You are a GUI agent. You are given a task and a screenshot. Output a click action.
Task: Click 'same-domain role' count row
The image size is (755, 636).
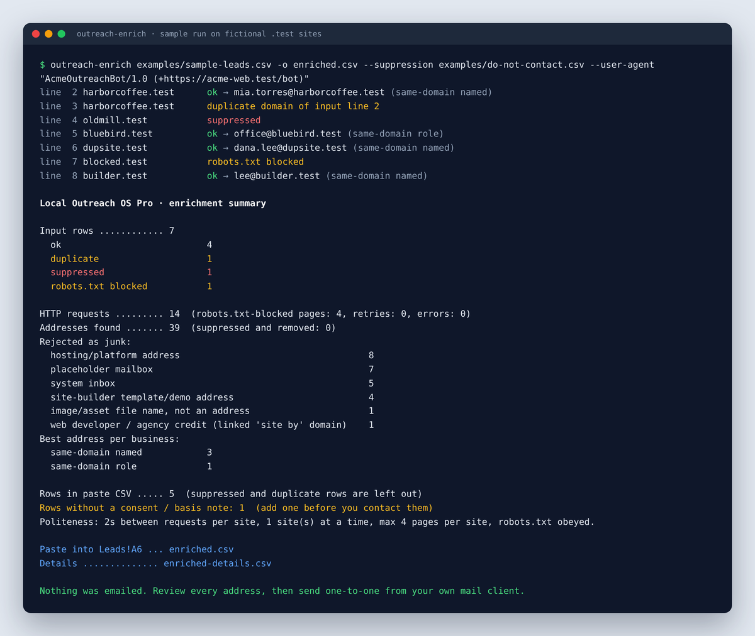(x=131, y=466)
